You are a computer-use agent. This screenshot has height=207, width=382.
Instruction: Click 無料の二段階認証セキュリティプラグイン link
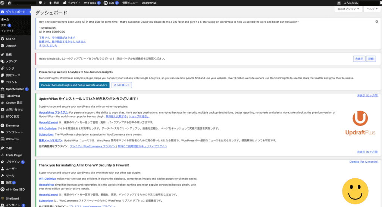tap(142, 146)
